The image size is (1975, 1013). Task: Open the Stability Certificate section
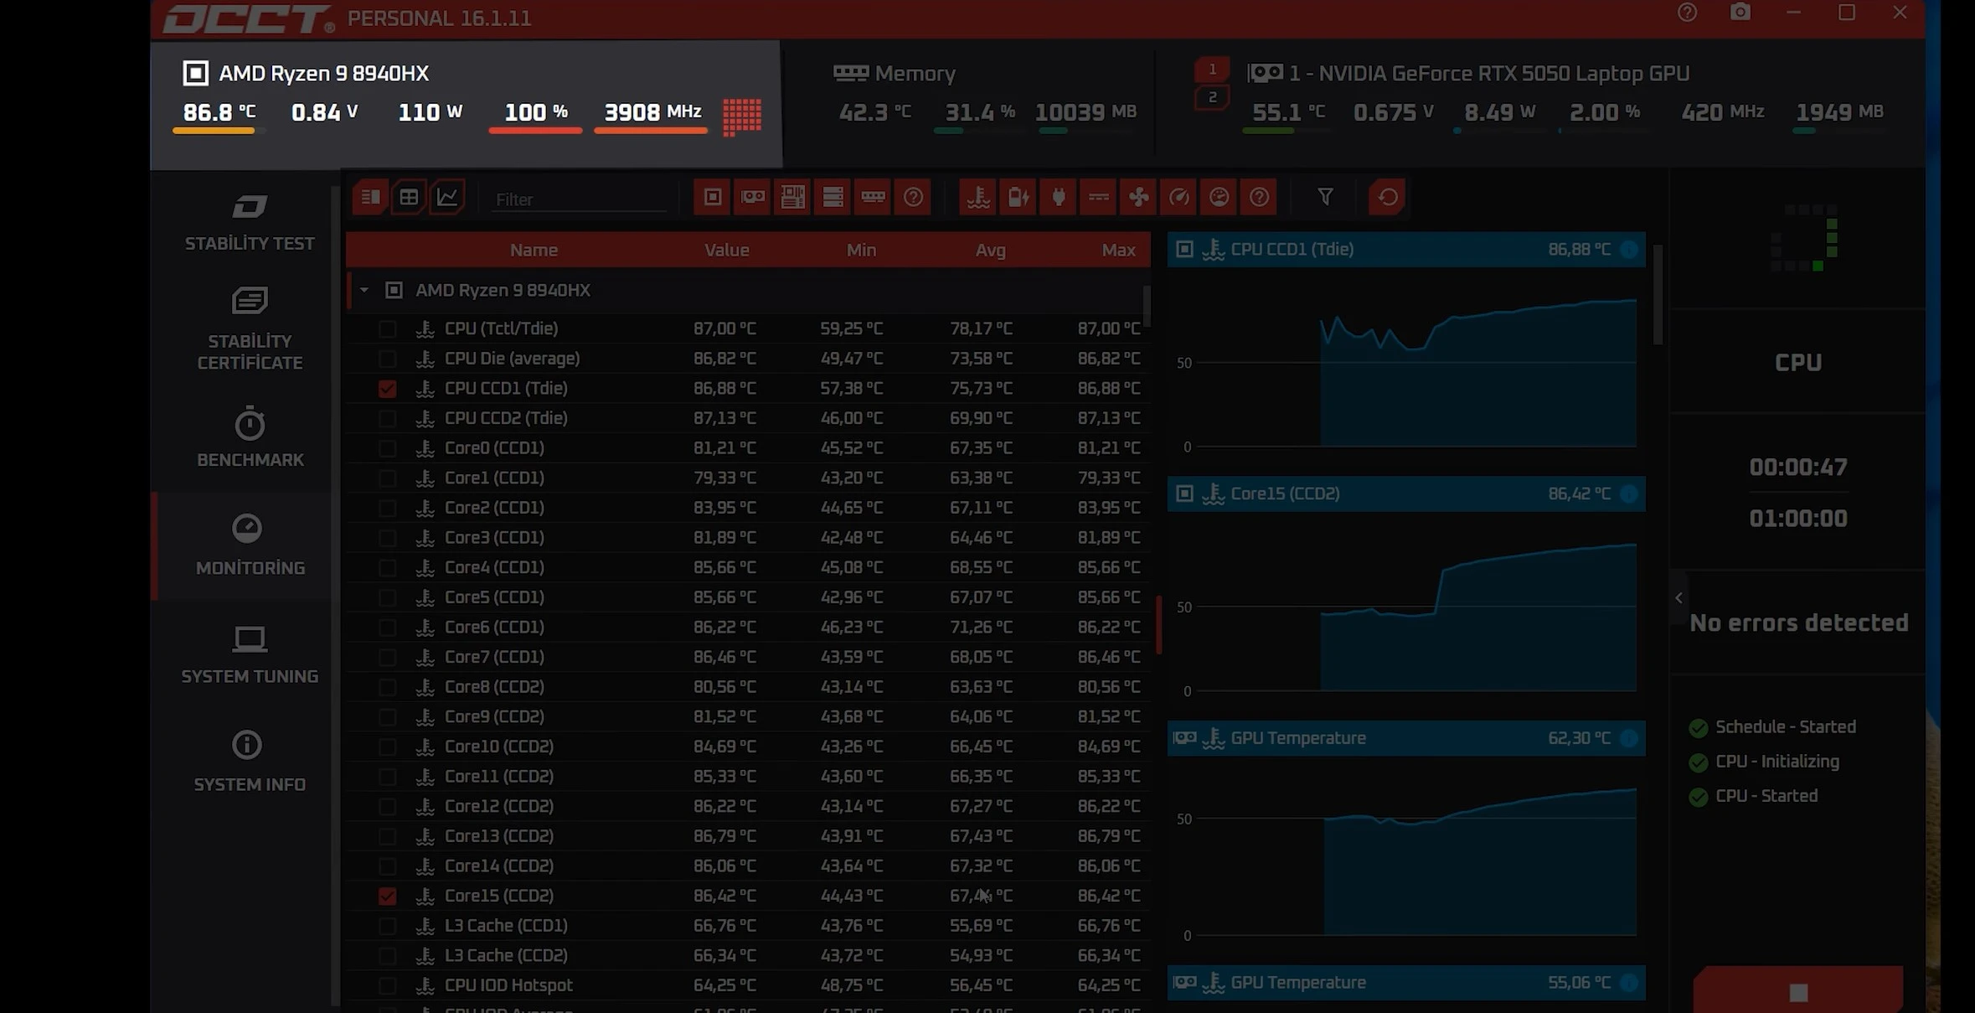250,329
